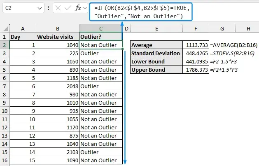
Task: Click cell with value 1185
Action: [x=58, y=78]
